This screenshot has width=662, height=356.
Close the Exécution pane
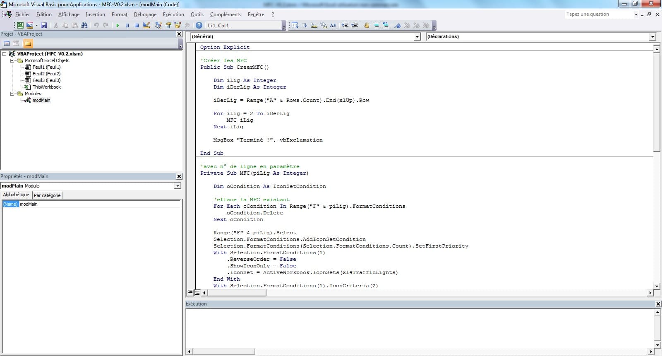click(658, 304)
